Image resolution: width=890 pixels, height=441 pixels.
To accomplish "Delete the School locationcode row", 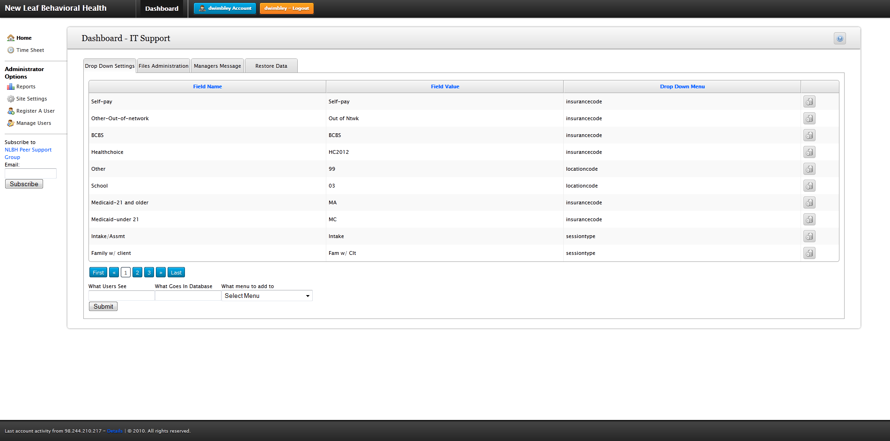I will (809, 186).
